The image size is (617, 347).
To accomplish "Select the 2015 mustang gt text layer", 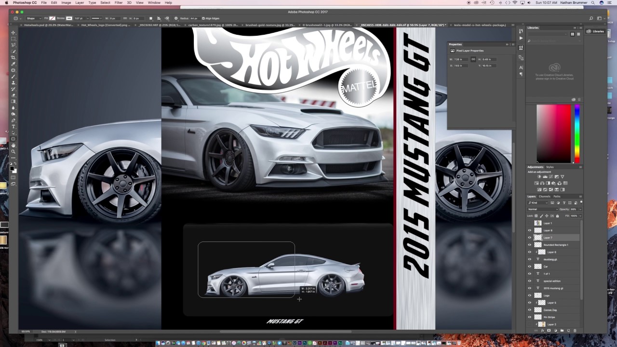I will (x=553, y=288).
